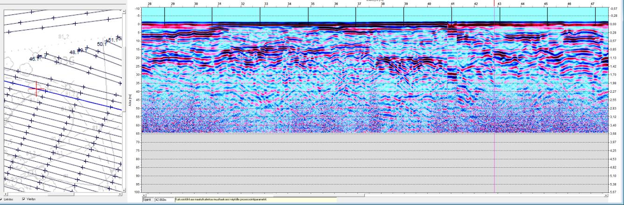Click distance axis label 30

tap(196, 3)
